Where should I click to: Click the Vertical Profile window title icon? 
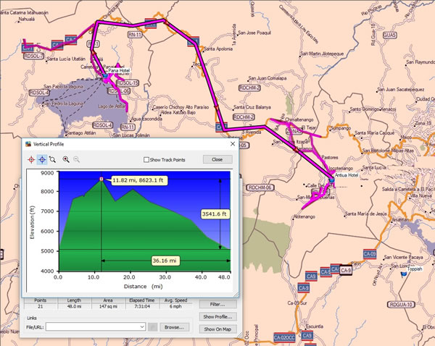[28, 144]
